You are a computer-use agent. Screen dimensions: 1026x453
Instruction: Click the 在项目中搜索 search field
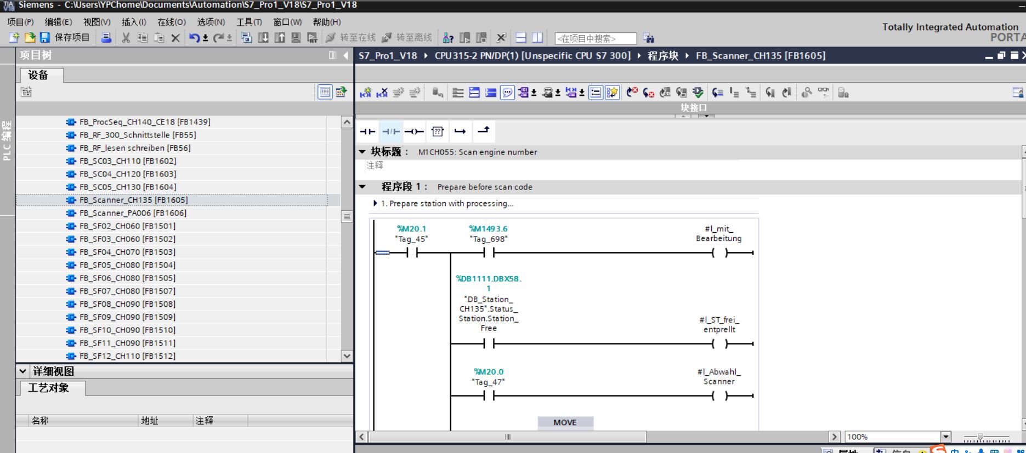pyautogui.click(x=596, y=38)
